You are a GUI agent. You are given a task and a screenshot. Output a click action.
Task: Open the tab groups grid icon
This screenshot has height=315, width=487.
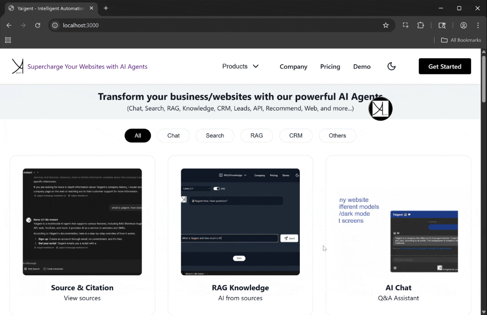8,40
